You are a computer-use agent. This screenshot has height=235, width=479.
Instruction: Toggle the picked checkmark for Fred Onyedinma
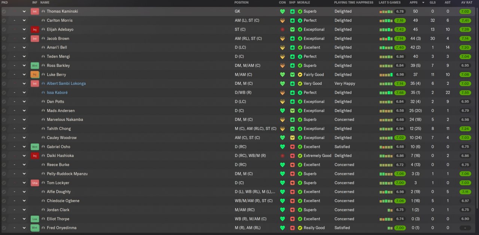(4, 228)
